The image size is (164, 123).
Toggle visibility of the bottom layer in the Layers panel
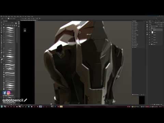click(149, 44)
